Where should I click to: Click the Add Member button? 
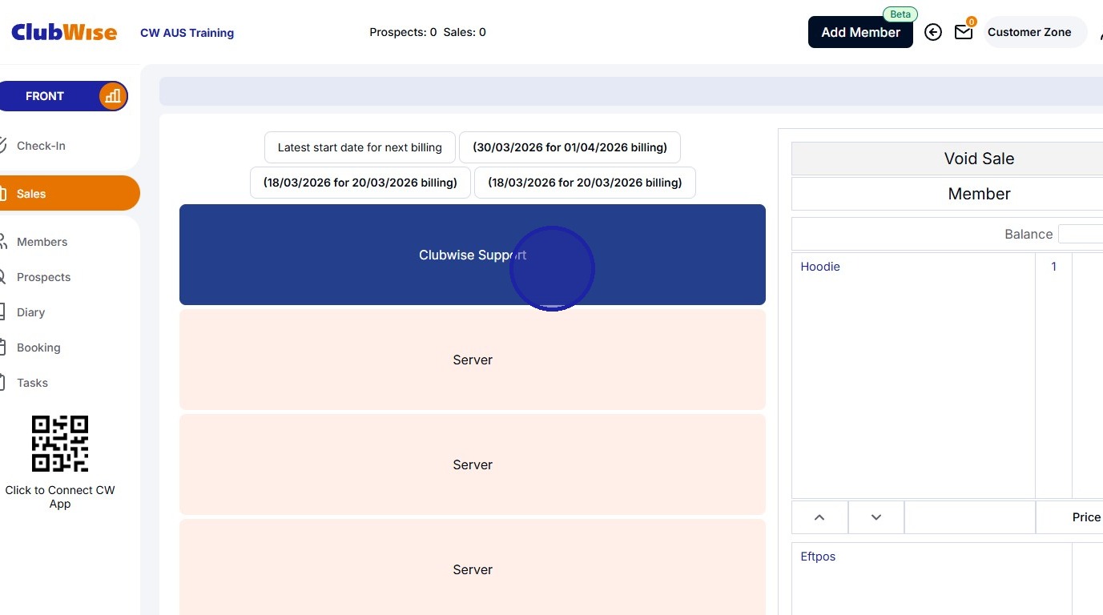click(860, 32)
